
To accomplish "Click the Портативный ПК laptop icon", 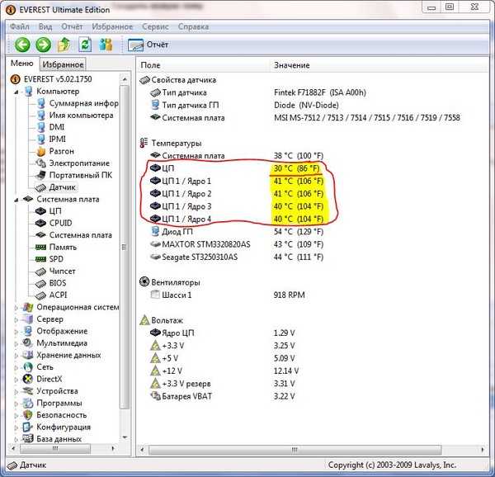I will 40,175.
